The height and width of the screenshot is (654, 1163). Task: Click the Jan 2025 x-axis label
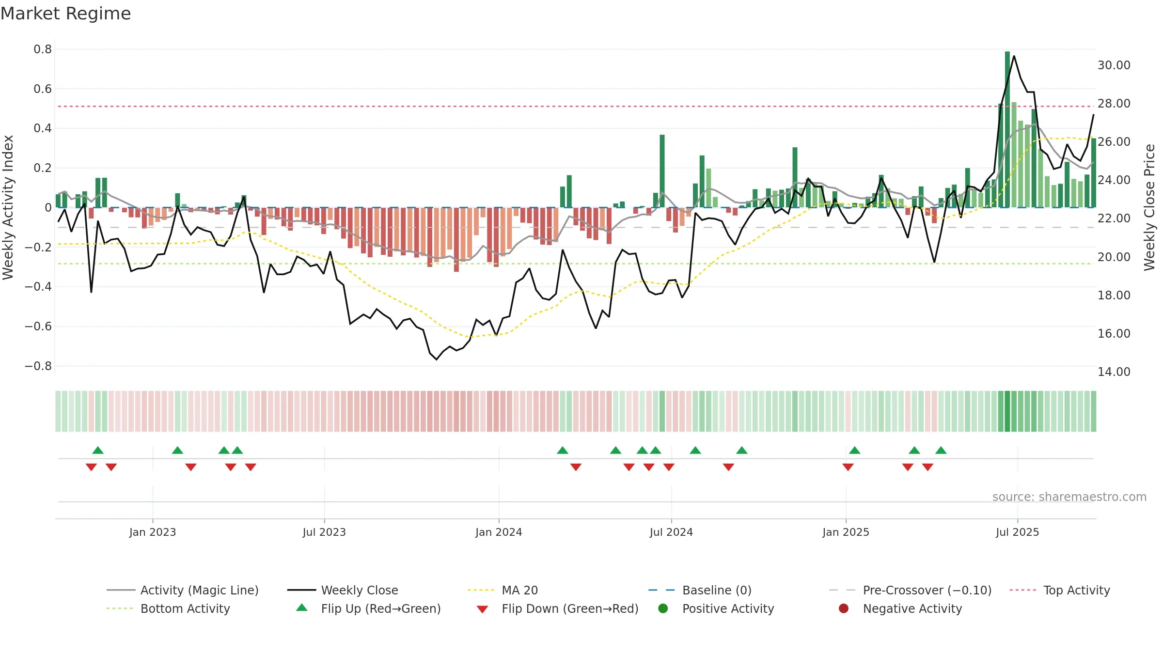846,532
